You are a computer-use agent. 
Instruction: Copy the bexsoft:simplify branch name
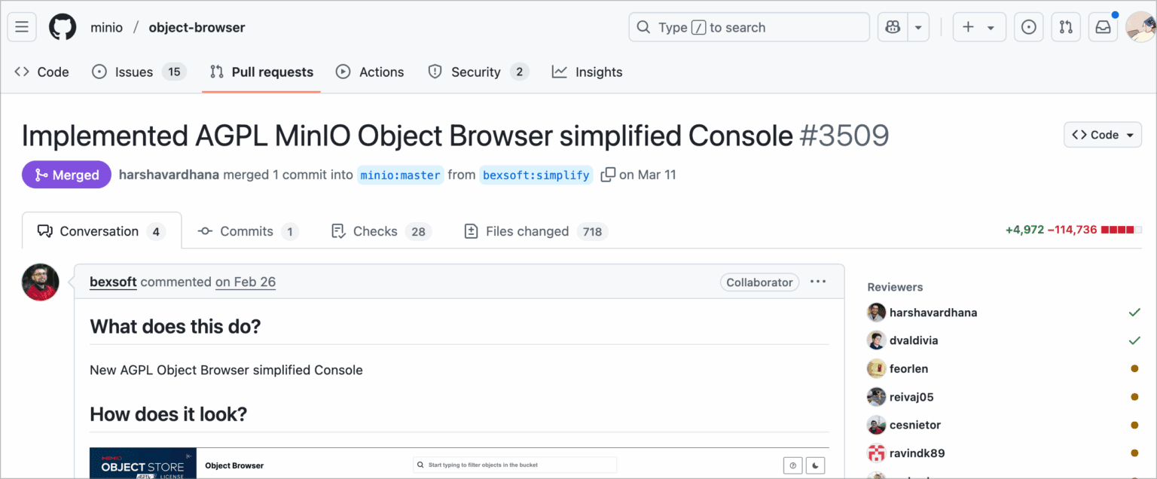pos(608,175)
